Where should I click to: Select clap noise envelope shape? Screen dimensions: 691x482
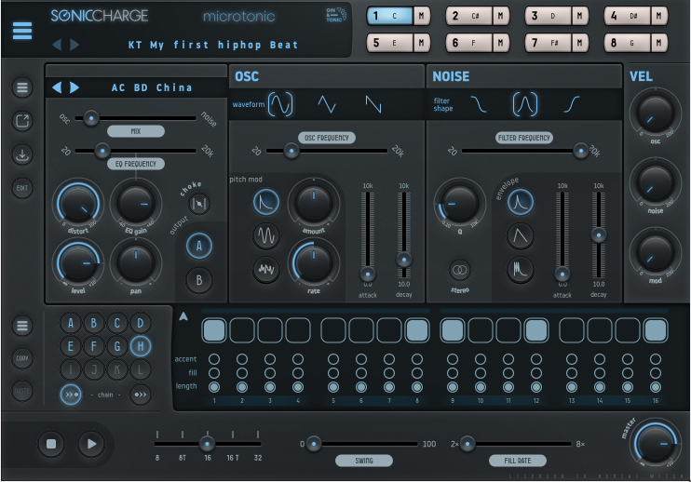click(x=520, y=269)
